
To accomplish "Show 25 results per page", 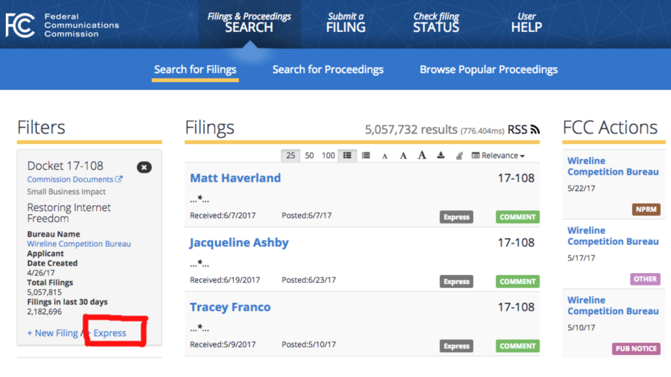I will click(x=290, y=156).
